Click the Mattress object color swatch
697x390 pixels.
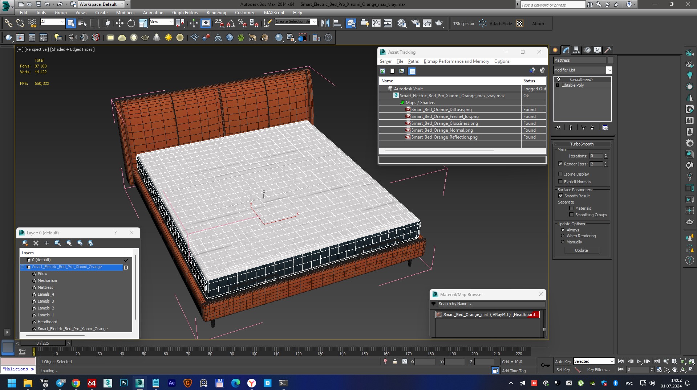[611, 60]
